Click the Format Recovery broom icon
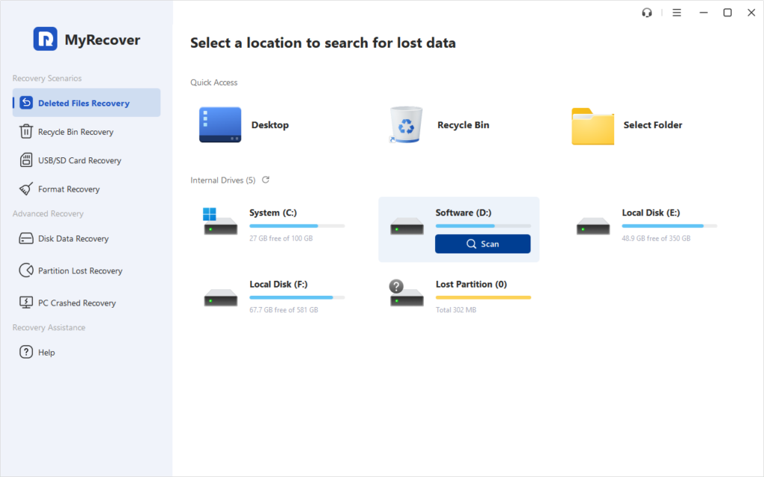Screen dimensions: 764x477 [26, 189]
